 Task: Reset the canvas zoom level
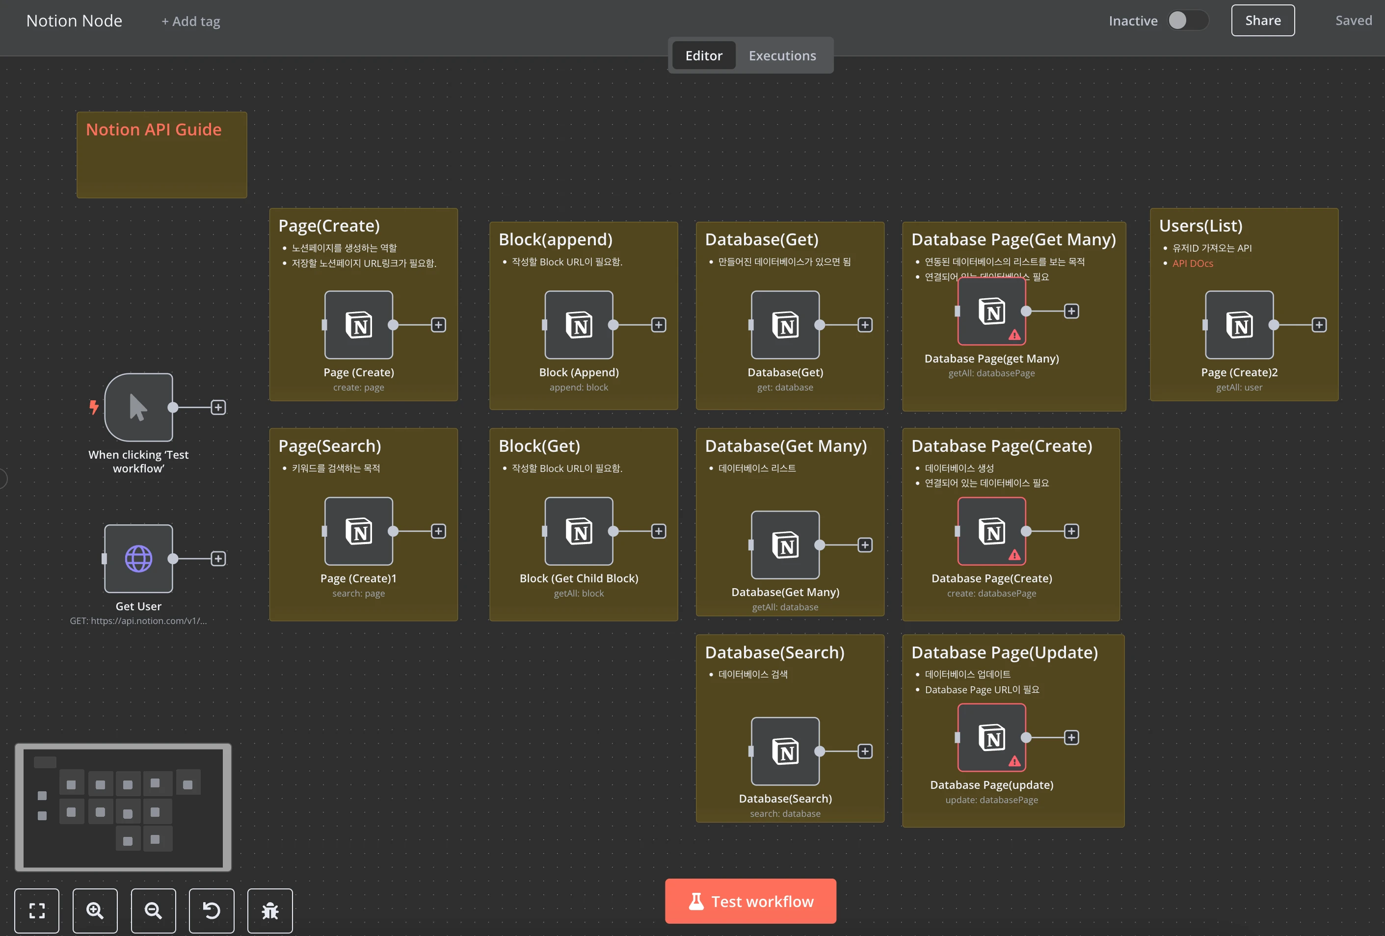point(212,910)
